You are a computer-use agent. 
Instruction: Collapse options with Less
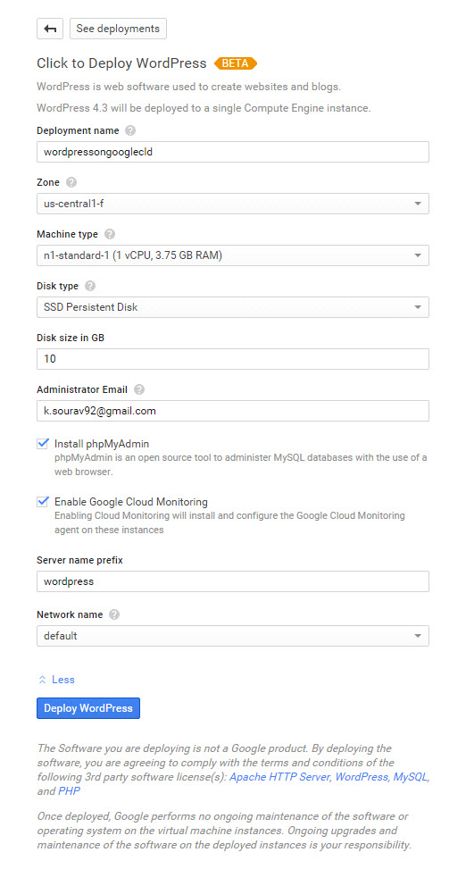click(x=56, y=680)
